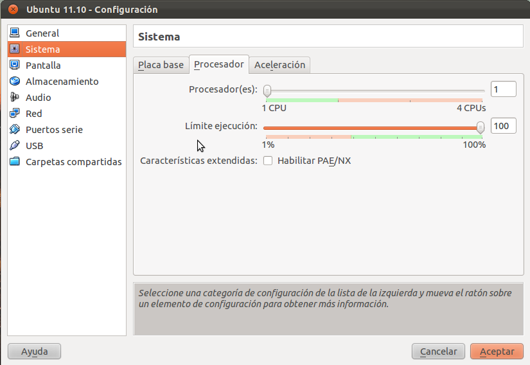This screenshot has width=530, height=365.
Task: Click the Ayuda button
Action: pyautogui.click(x=34, y=352)
